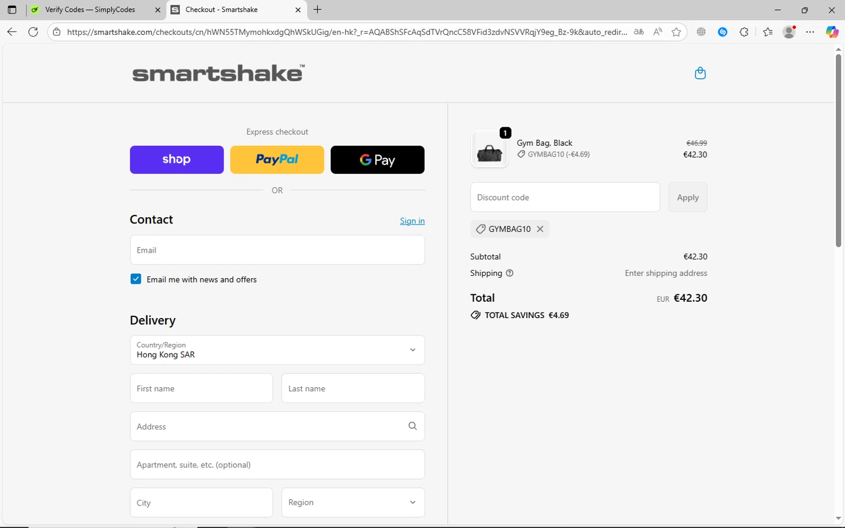This screenshot has width=845, height=528.
Task: Click the Sign in link
Action: point(412,221)
